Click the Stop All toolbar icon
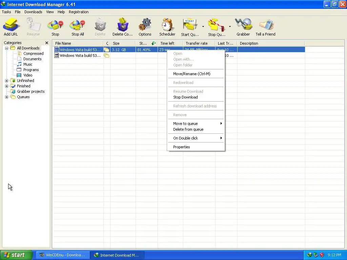This screenshot has width=347, height=260. point(78,27)
